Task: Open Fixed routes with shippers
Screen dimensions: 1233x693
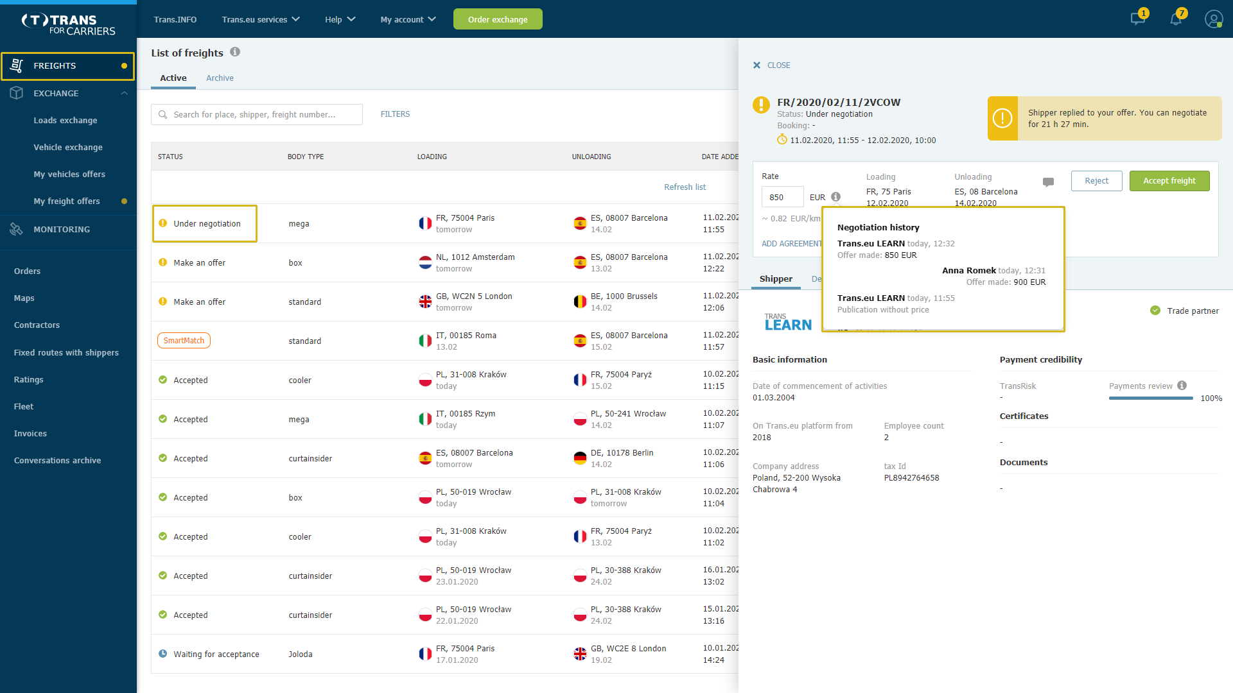Action: coord(66,352)
